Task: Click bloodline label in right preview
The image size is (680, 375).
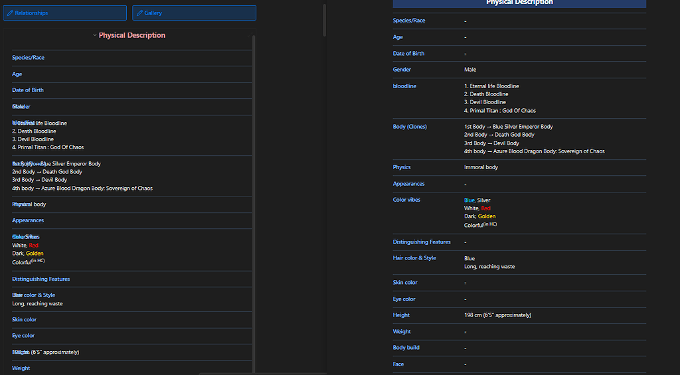Action: coord(404,86)
